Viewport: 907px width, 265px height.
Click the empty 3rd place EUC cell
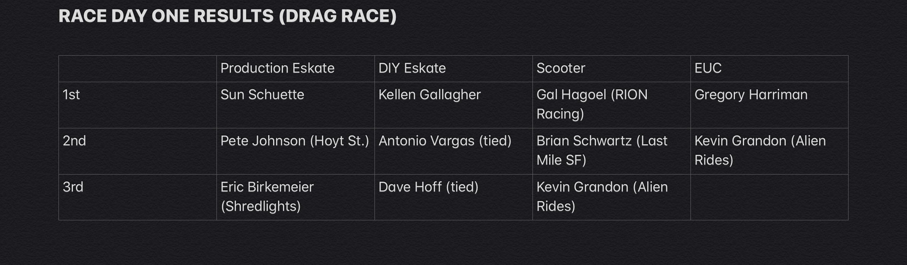(770, 197)
